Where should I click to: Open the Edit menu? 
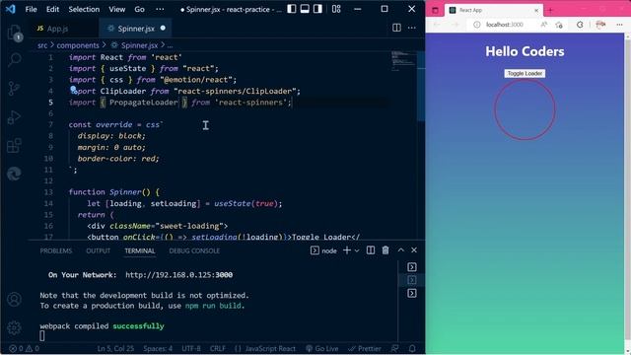(x=52, y=9)
